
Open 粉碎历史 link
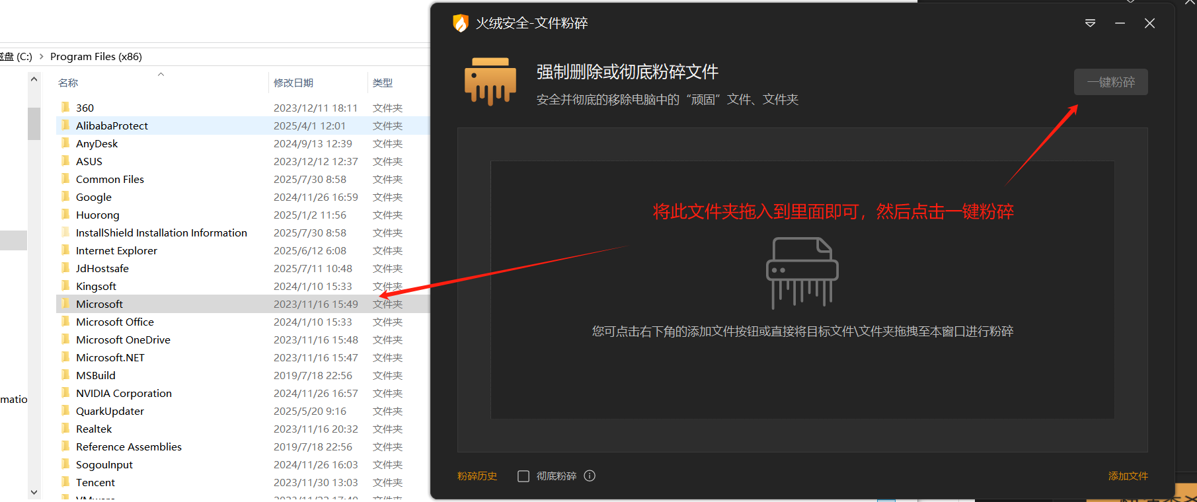[477, 476]
